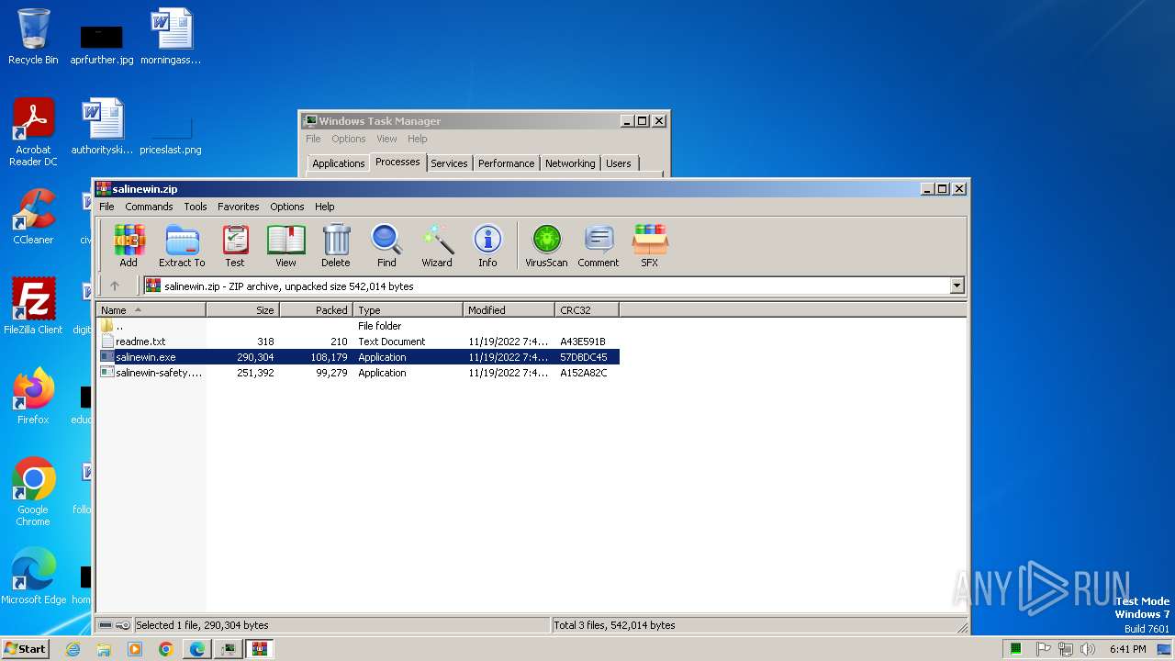Image resolution: width=1175 pixels, height=661 pixels.
Task: Click the Extract To toolbar icon
Action: pos(182,246)
